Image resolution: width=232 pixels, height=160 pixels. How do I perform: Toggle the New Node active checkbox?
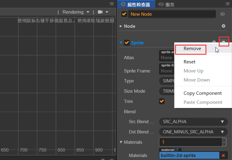124,14
